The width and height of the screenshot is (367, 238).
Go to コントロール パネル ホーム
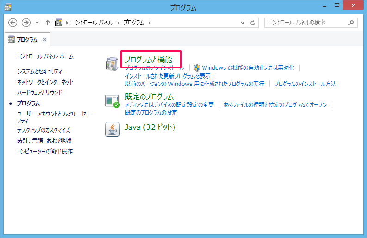tap(45, 56)
